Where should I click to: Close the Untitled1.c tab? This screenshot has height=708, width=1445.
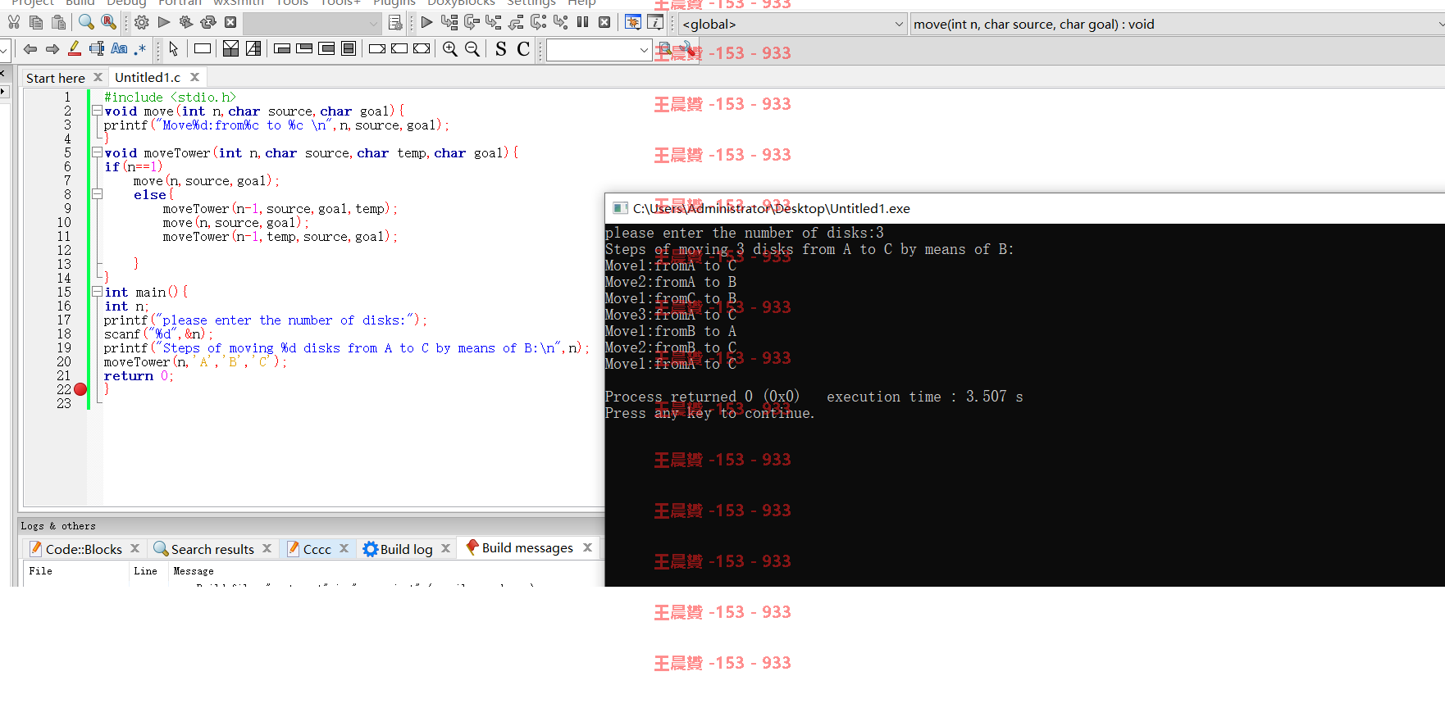[x=194, y=77]
